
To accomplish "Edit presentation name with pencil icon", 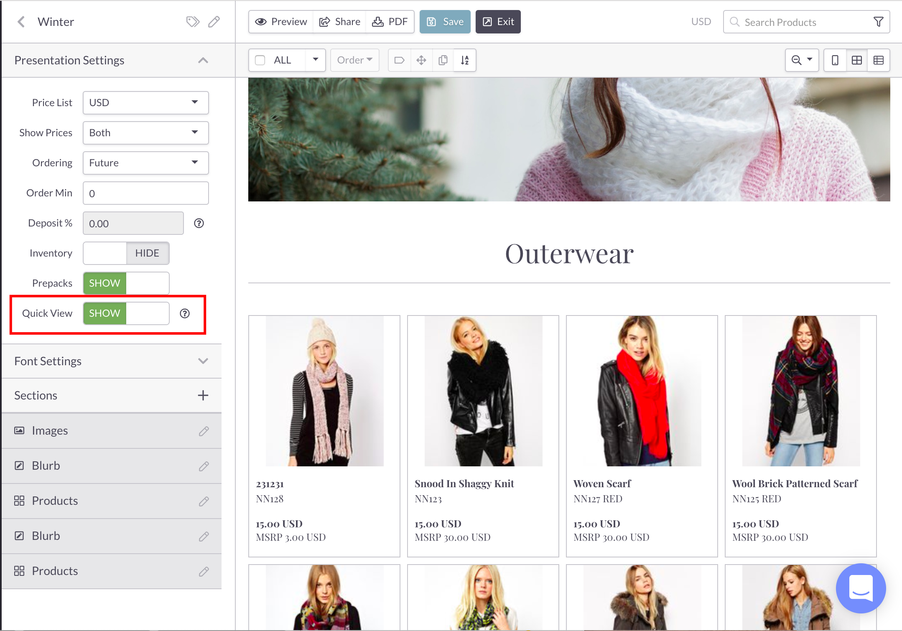I will [x=214, y=22].
